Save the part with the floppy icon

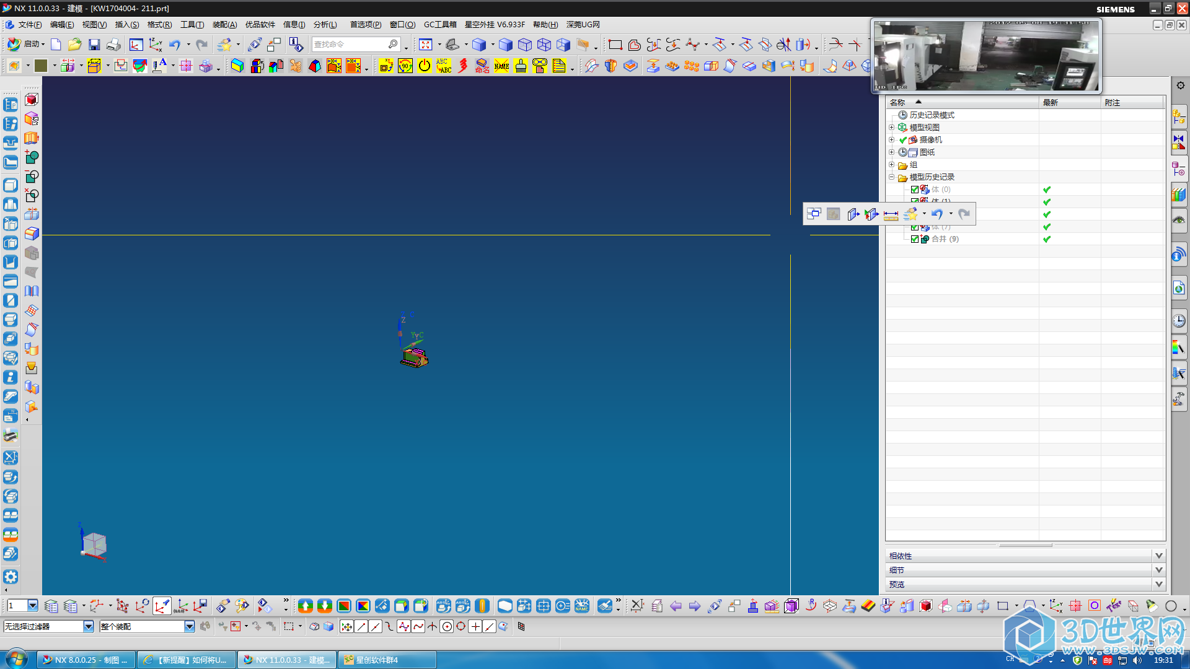94,45
